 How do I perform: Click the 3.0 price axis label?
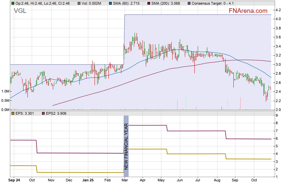click(278, 64)
